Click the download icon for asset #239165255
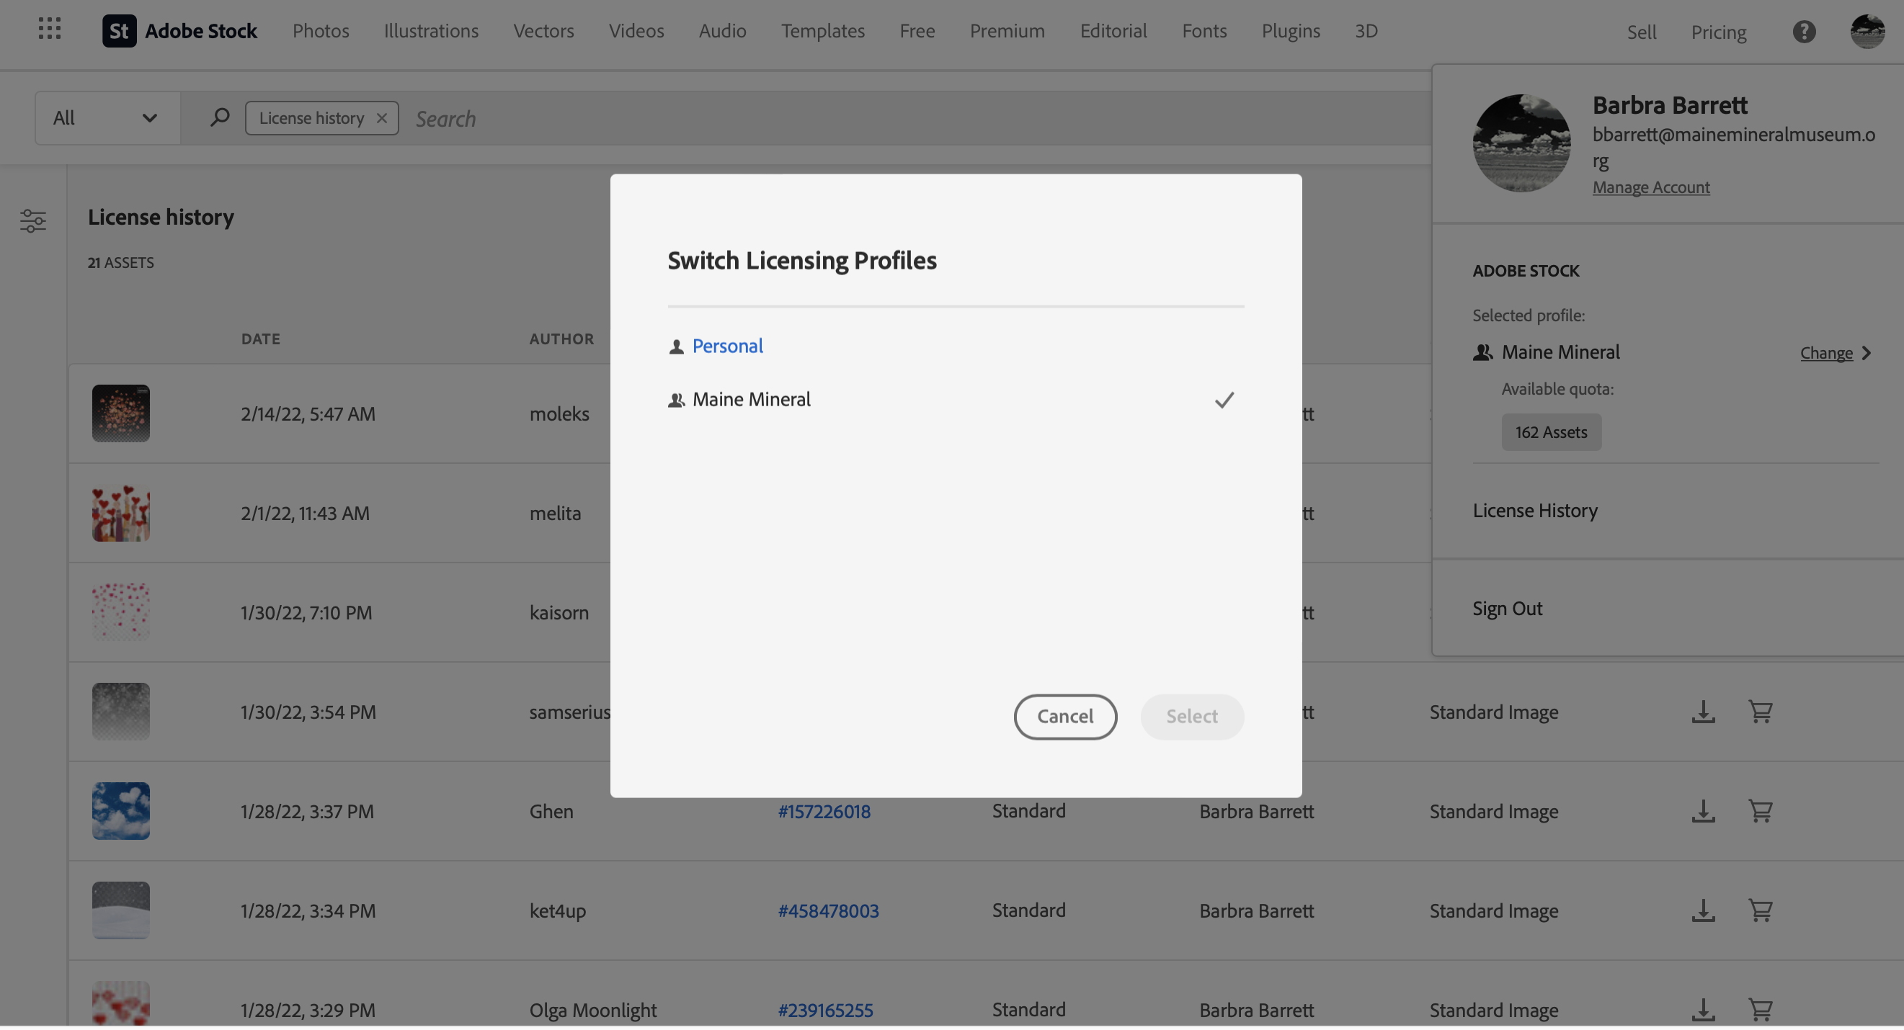 1702,1009
